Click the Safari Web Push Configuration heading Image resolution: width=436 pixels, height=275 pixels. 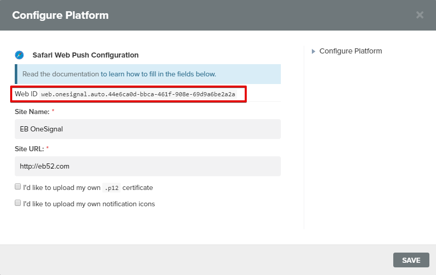click(x=85, y=55)
